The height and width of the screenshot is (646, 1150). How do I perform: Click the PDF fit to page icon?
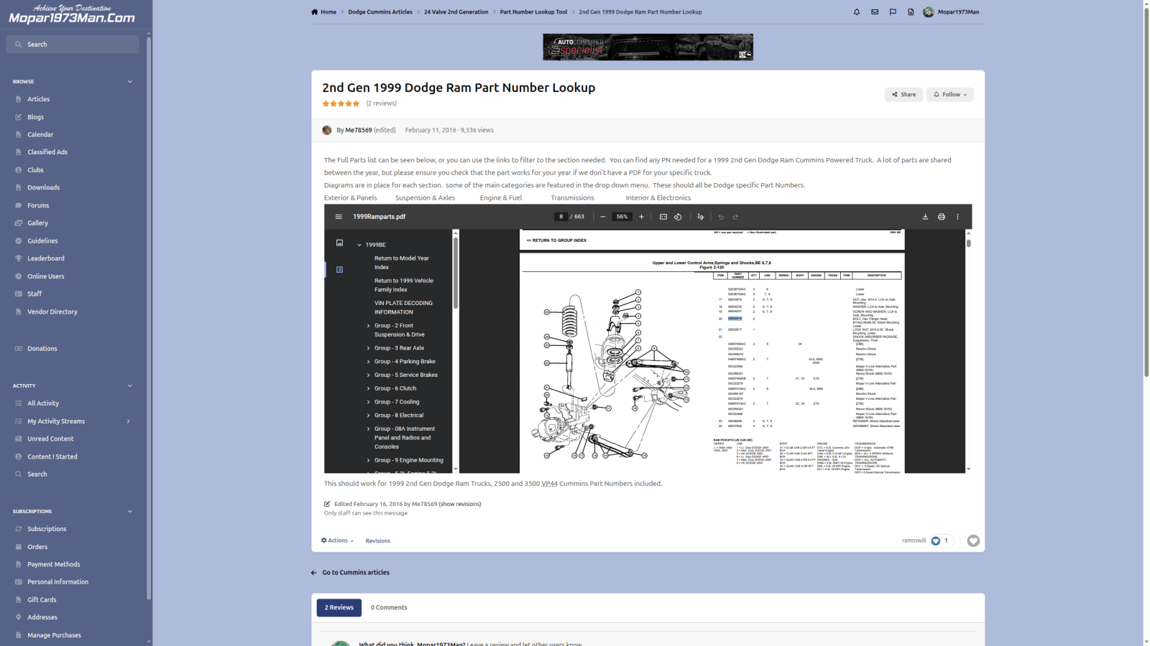point(663,217)
